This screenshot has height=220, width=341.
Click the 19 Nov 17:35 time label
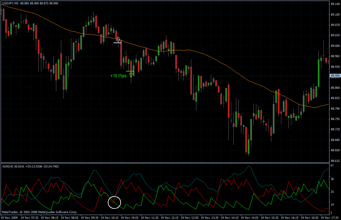pyautogui.click(x=329, y=217)
